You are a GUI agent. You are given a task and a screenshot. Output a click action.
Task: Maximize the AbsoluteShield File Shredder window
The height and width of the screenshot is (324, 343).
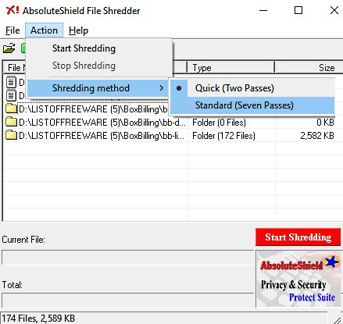(x=298, y=10)
